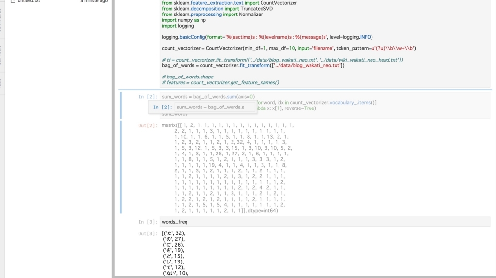Click the Out[3] prompt label
The height and width of the screenshot is (278, 496).
(x=148, y=234)
